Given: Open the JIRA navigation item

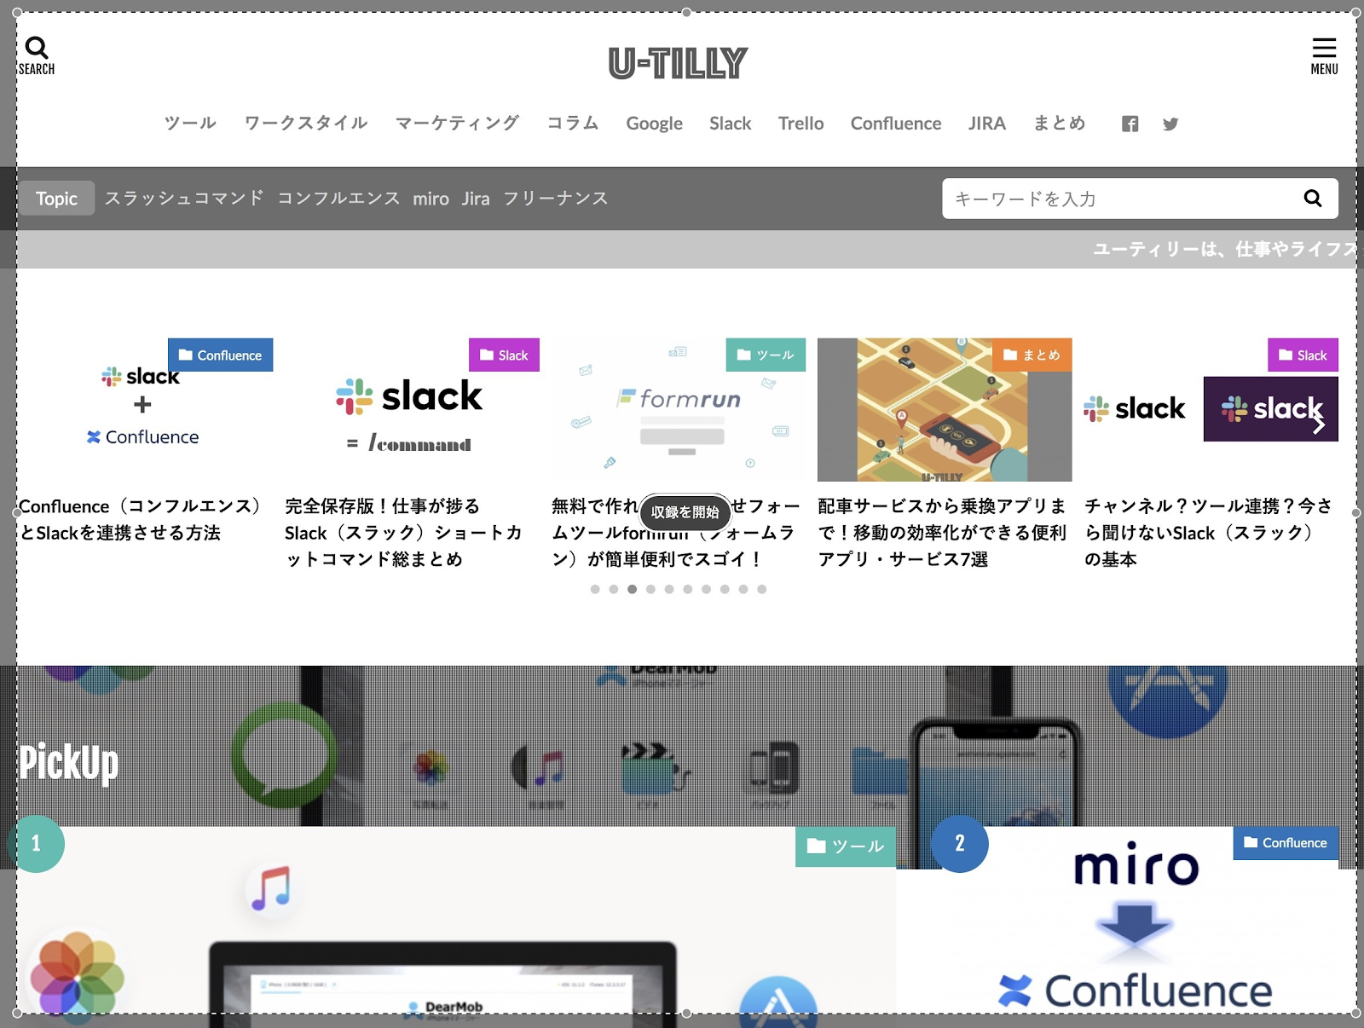Looking at the screenshot, I should coord(987,124).
